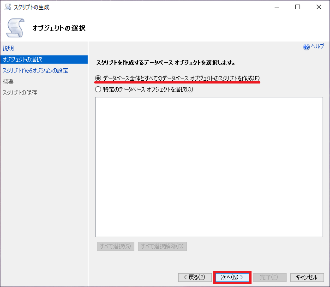Select the スクリプトの保存 step in the sidebar
This screenshot has height=287, width=330.
coord(20,93)
